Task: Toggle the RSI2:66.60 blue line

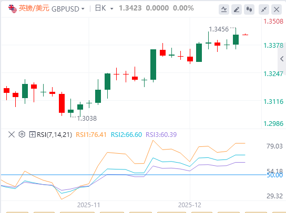Action: pyautogui.click(x=126, y=135)
